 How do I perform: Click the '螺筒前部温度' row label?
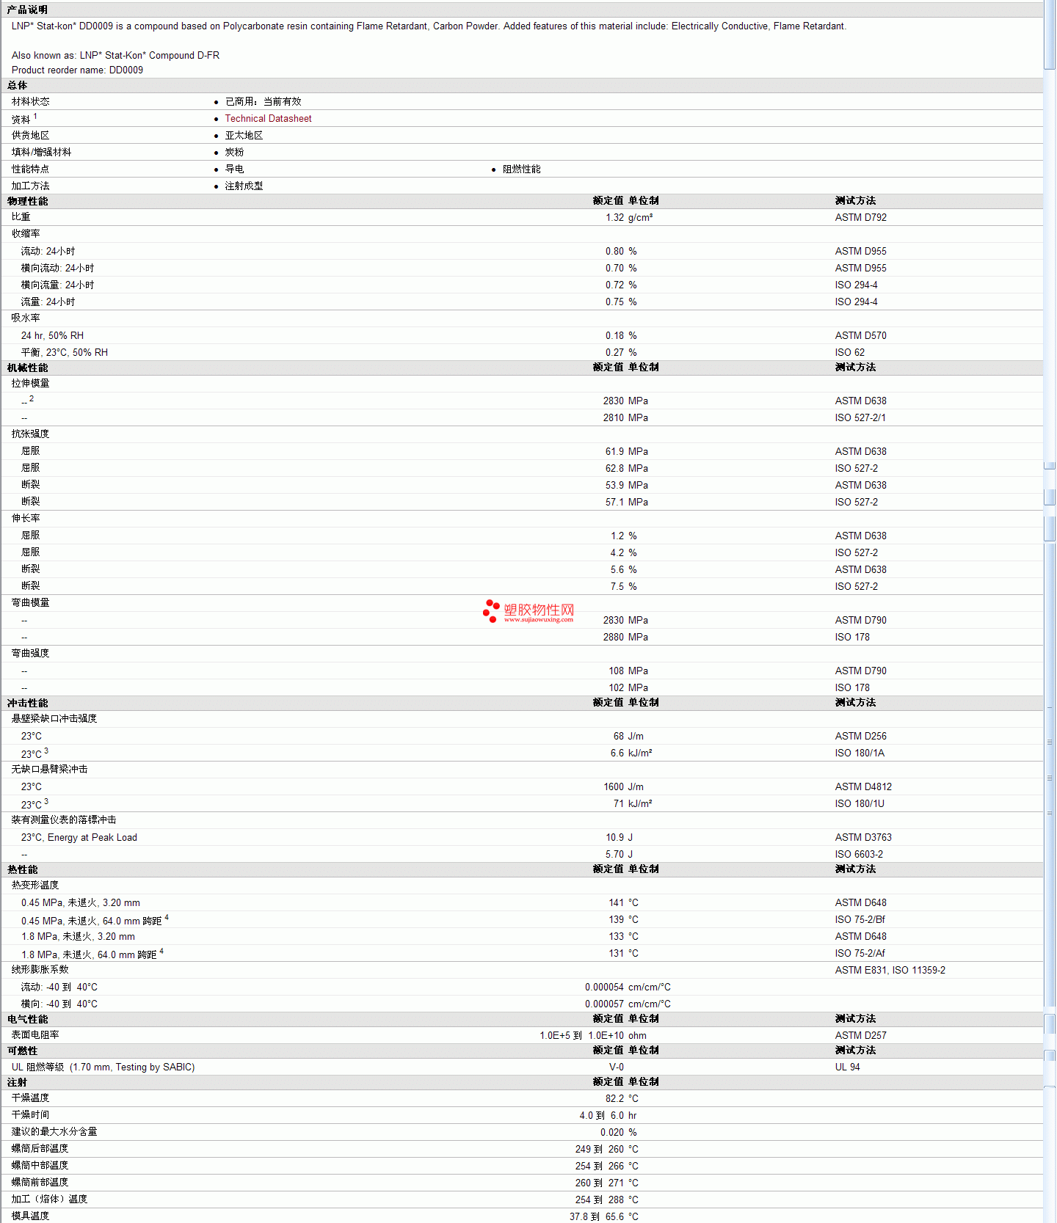click(40, 1182)
